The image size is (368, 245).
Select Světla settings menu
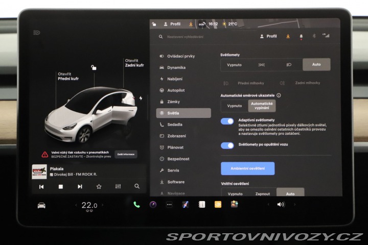tap(183, 113)
